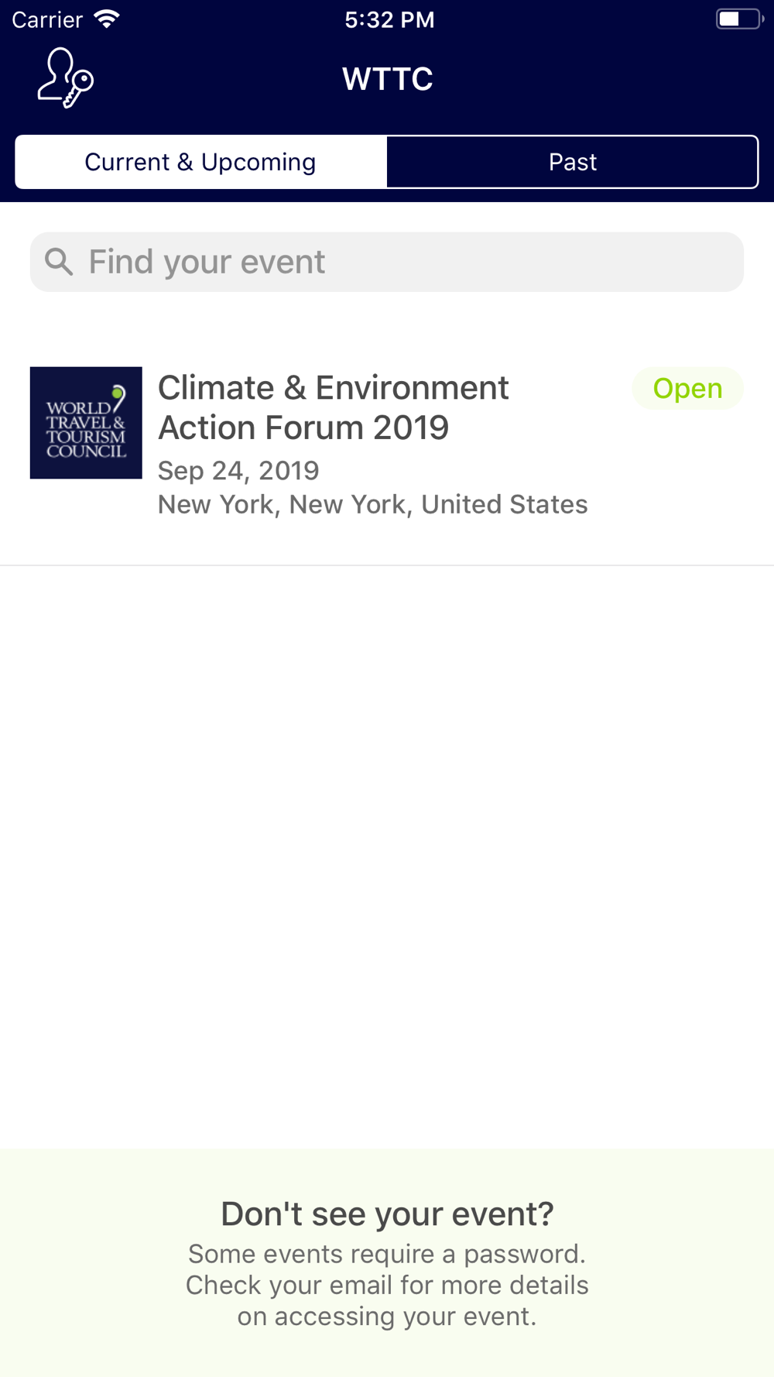Tap the Wi-Fi status icon
This screenshot has height=1377, width=774.
106,19
